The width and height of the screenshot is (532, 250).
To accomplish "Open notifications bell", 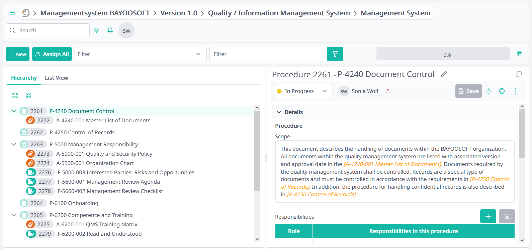I will tap(110, 30).
